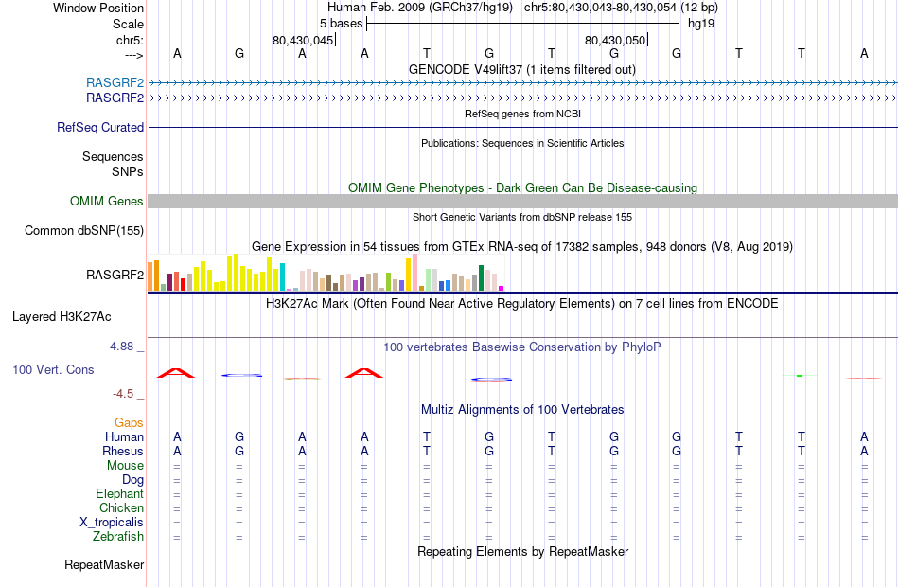The height and width of the screenshot is (587, 899).
Task: Select the Elephant species label
Action: (119, 494)
